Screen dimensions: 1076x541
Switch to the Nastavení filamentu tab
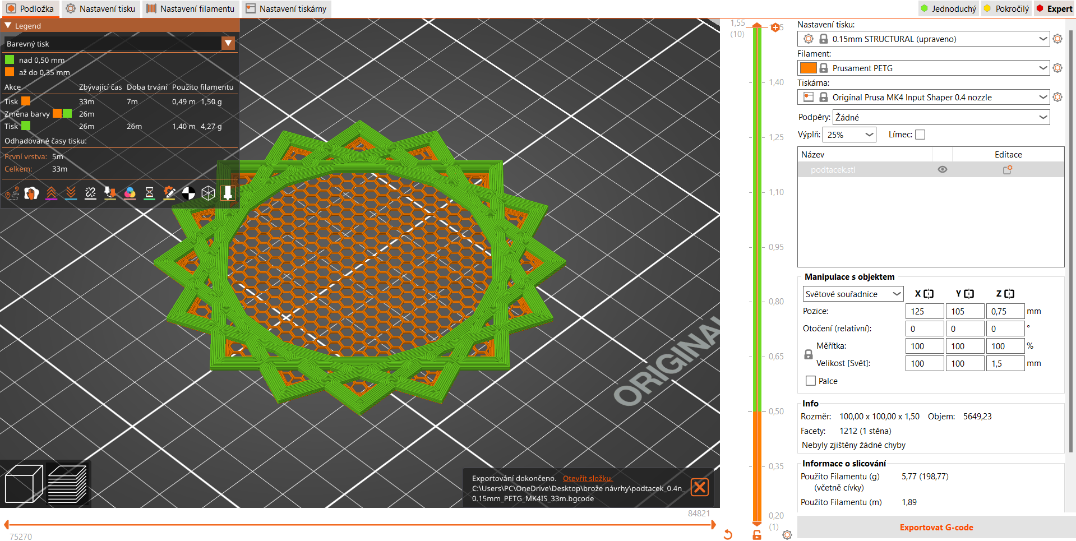click(191, 8)
